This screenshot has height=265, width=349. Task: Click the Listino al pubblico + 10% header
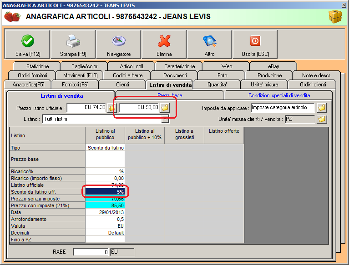click(145, 135)
